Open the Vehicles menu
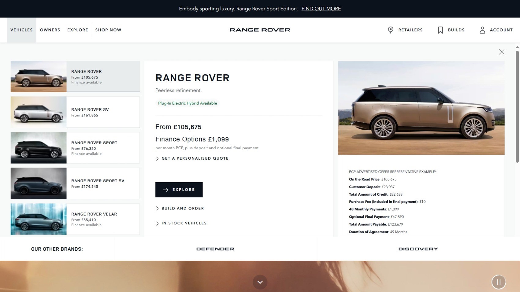The image size is (520, 292). (21, 30)
